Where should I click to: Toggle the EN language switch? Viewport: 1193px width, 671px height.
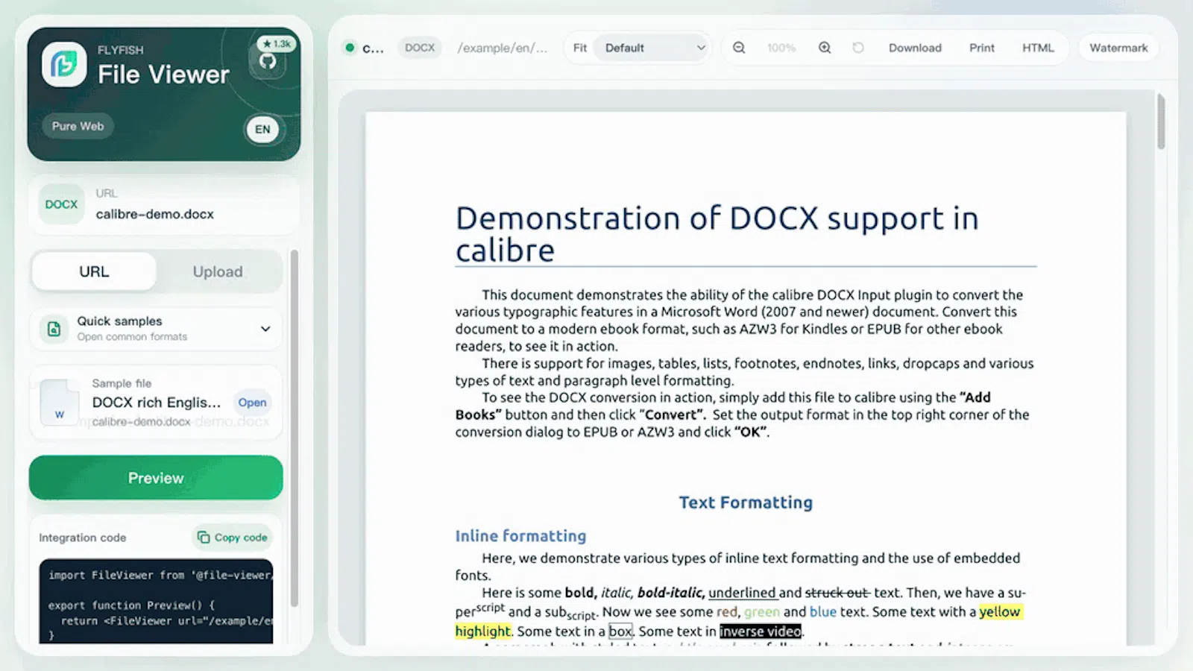[x=262, y=129]
